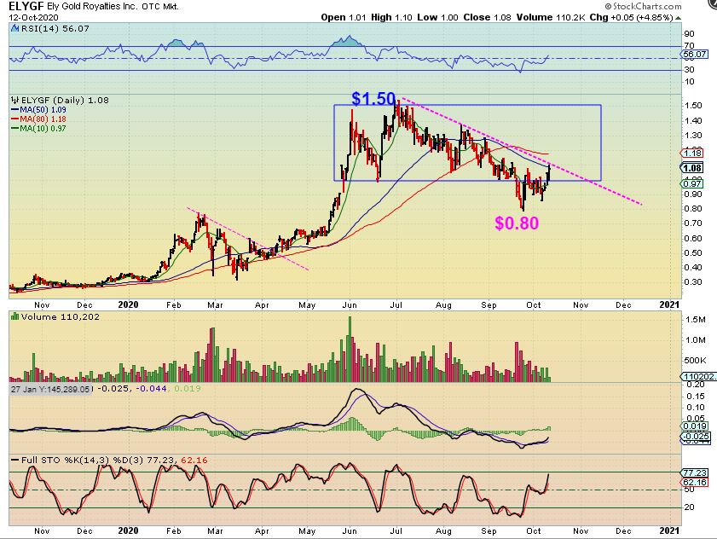The height and width of the screenshot is (539, 717).
Task: Click the 110202 volume axis tag
Action: [699, 377]
